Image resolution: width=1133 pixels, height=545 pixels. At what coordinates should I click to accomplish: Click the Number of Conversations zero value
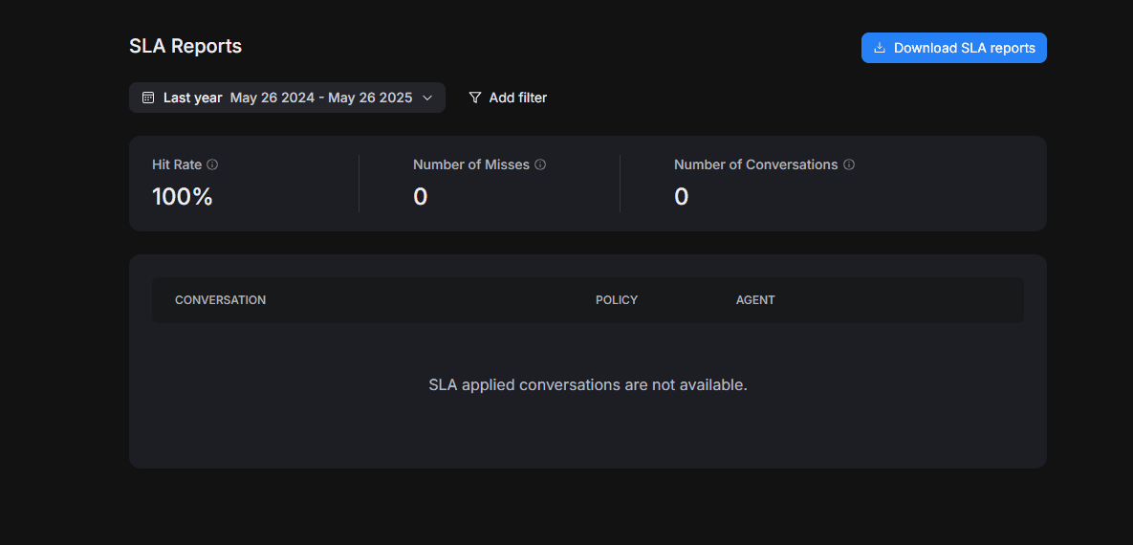(x=682, y=197)
